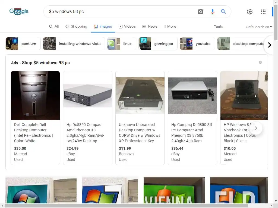This screenshot has width=278, height=208.
Task: Click the $10.00 price
Action: coord(230,148)
